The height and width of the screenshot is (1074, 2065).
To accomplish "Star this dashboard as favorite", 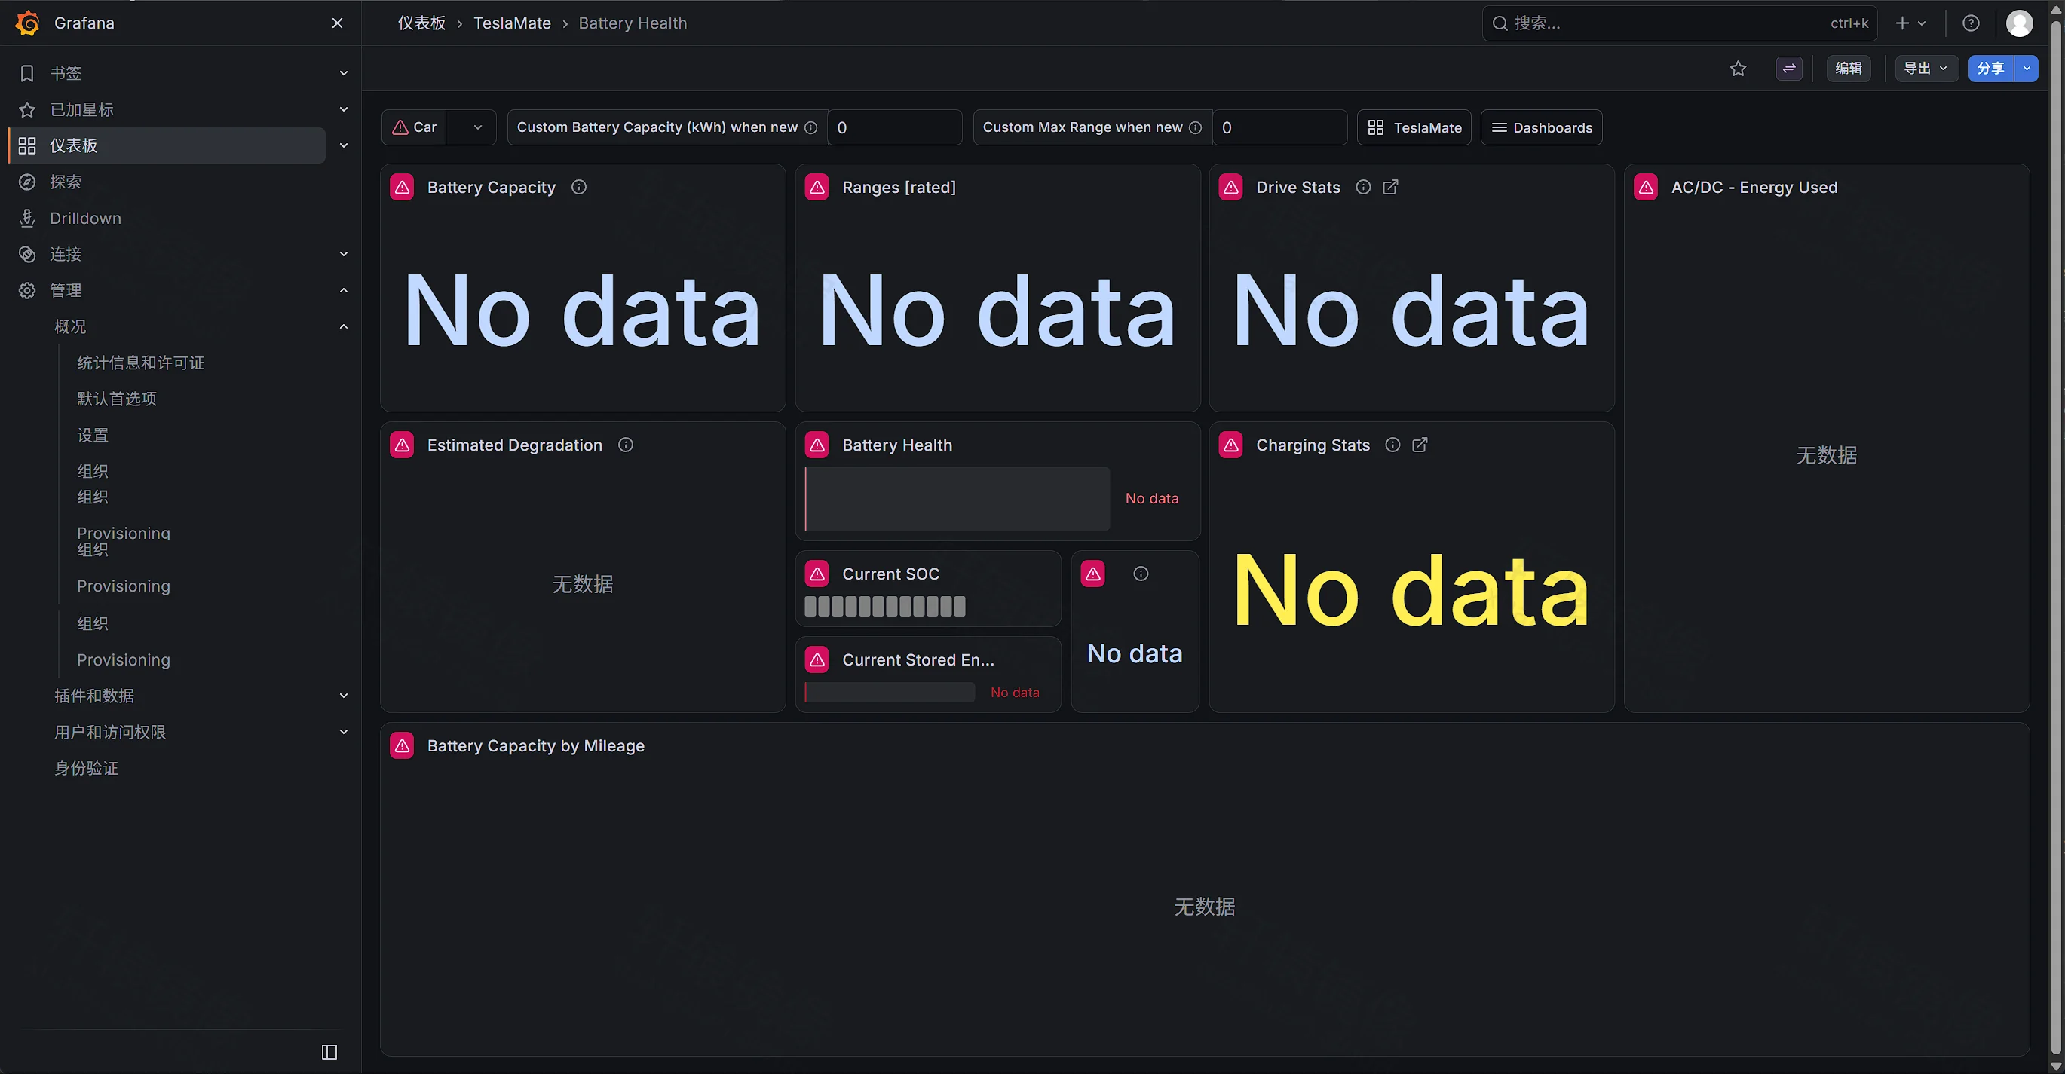I will point(1738,68).
